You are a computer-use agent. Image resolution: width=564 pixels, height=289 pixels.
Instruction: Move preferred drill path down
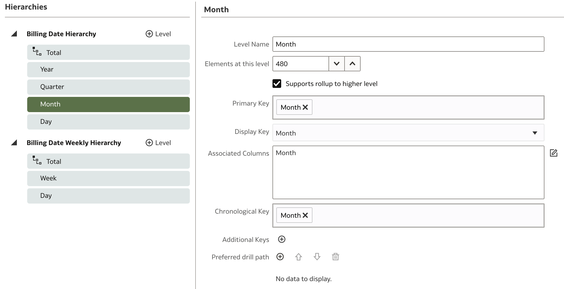point(317,257)
